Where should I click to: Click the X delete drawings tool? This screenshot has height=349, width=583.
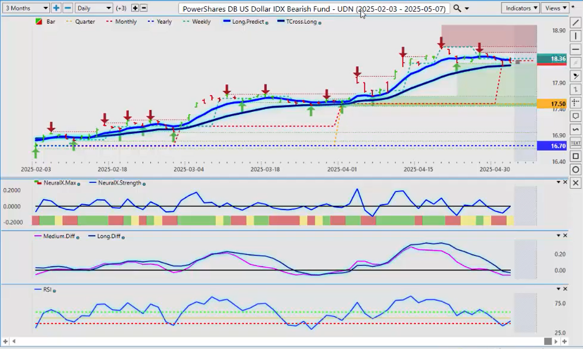[x=575, y=183]
